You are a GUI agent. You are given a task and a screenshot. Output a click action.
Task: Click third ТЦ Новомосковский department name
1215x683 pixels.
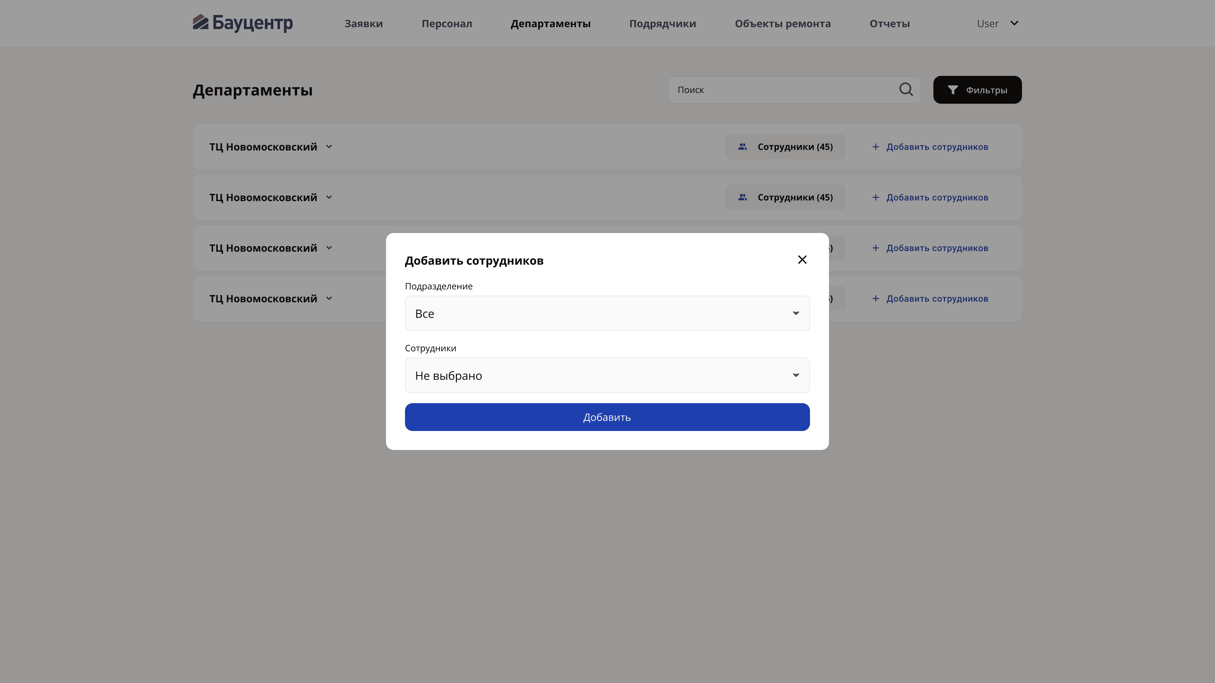(263, 248)
